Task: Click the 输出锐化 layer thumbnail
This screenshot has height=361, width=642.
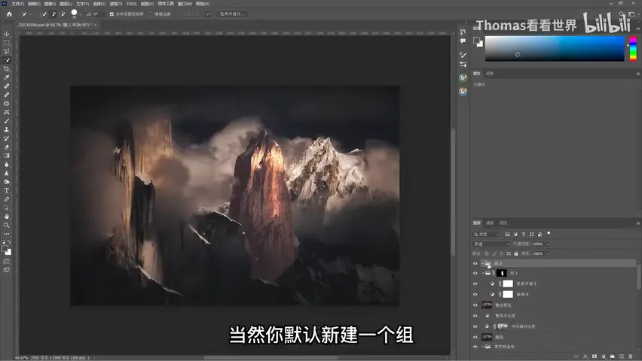Action: point(487,305)
